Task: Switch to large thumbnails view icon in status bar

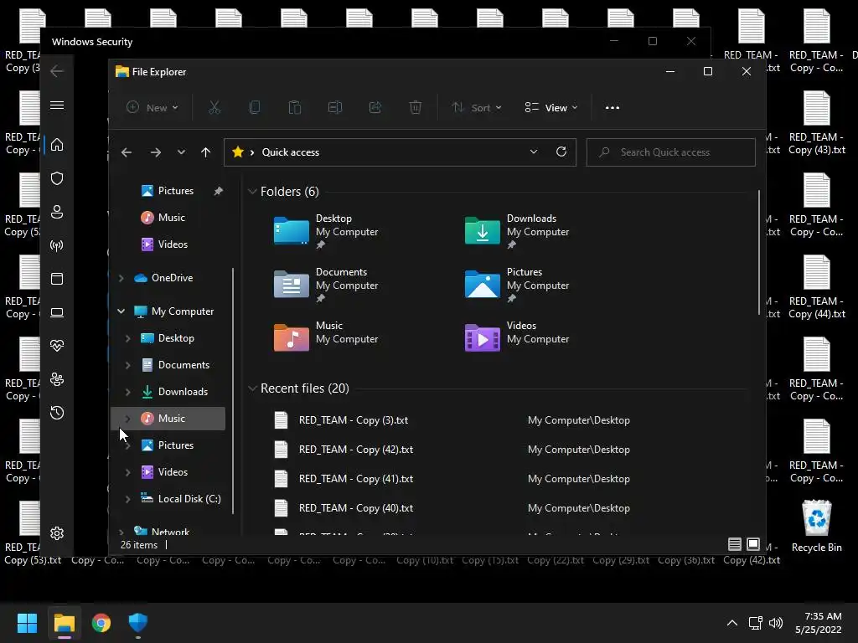Action: pos(753,544)
